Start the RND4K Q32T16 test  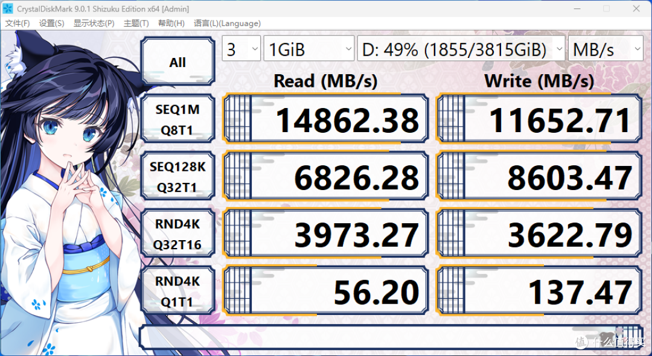coord(177,234)
